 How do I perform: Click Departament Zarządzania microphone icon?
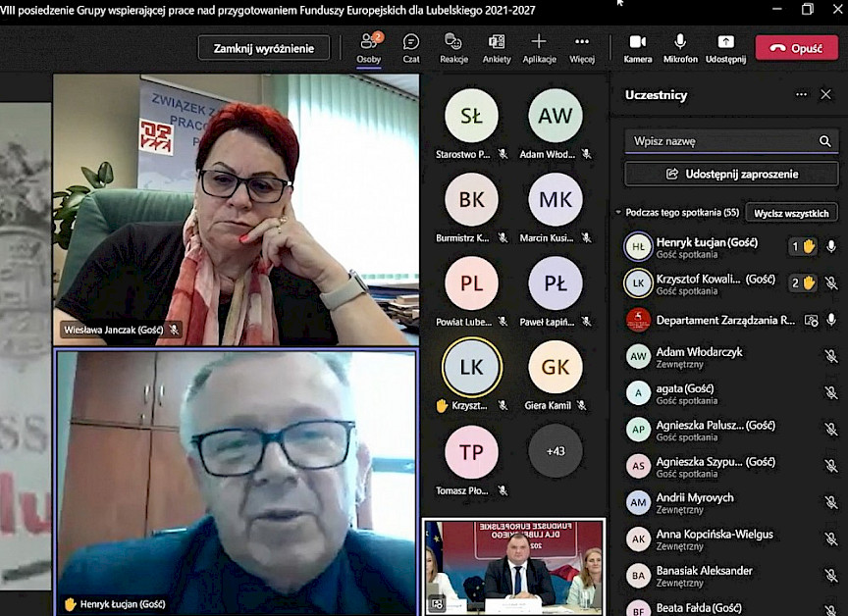tap(831, 320)
